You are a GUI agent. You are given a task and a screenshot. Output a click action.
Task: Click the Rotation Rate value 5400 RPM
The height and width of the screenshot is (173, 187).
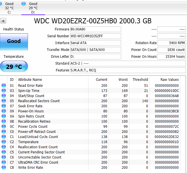pyautogui.click(x=172, y=43)
